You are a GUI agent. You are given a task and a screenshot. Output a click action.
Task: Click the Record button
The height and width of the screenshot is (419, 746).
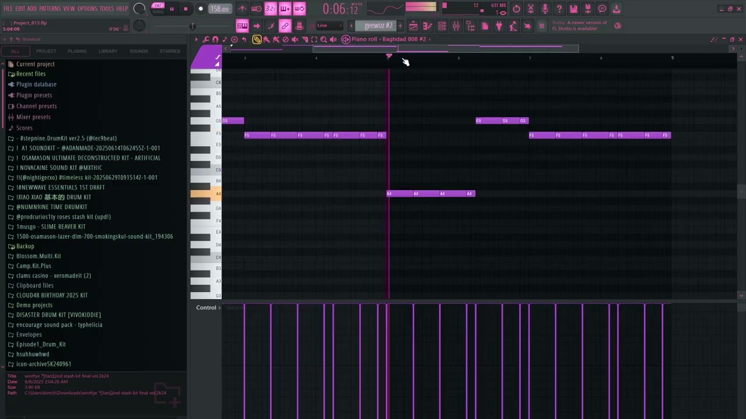[x=200, y=9]
